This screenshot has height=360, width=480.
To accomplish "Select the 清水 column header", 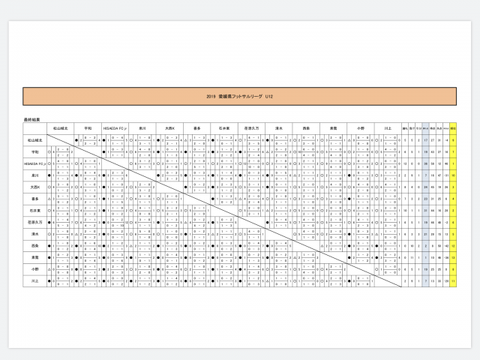I will click(279, 128).
